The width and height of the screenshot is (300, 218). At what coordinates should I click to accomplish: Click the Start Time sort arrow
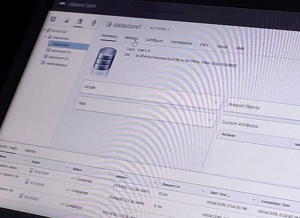[229, 195]
